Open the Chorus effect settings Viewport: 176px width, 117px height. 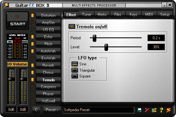pyautogui.click(x=48, y=73)
